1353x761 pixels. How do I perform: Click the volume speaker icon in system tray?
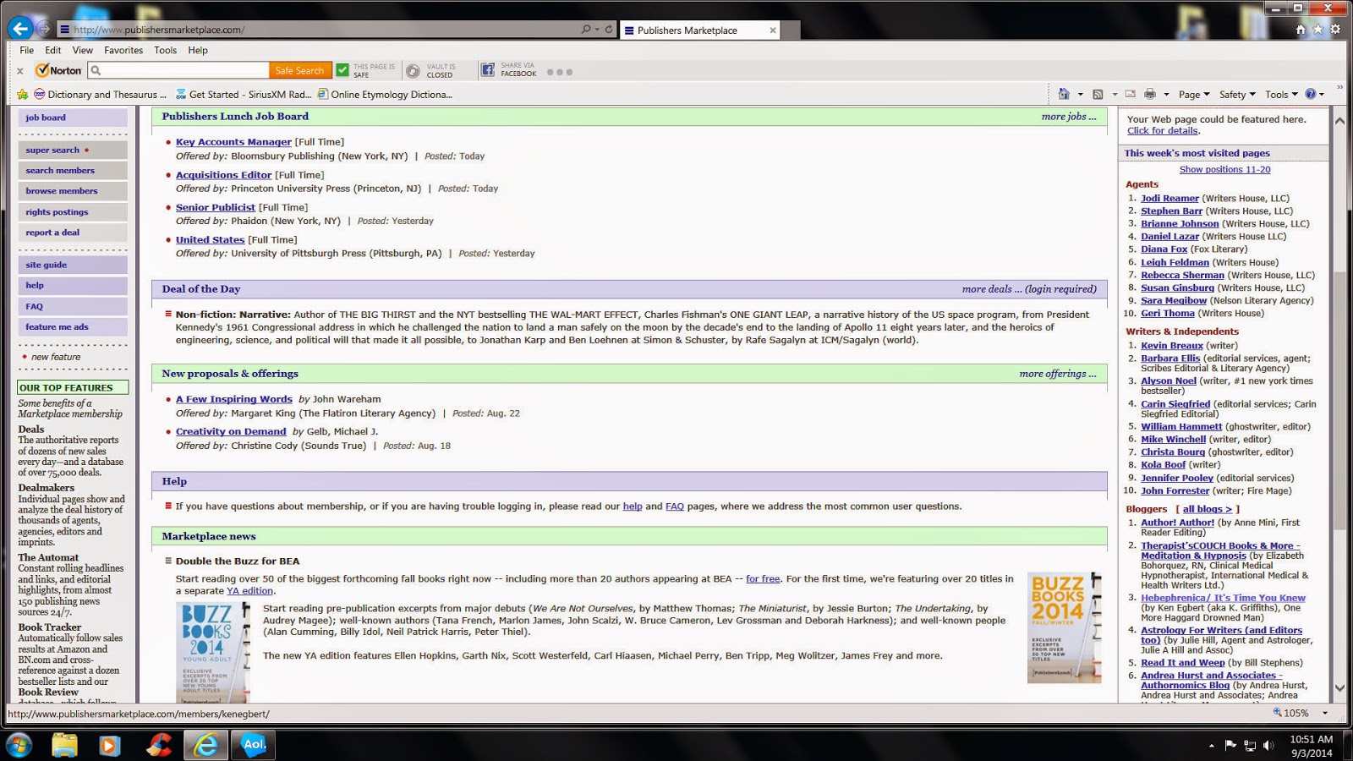click(x=1268, y=745)
